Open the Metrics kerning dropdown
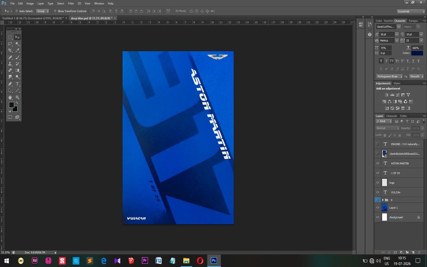The width and height of the screenshot is (427, 267). tap(397, 41)
